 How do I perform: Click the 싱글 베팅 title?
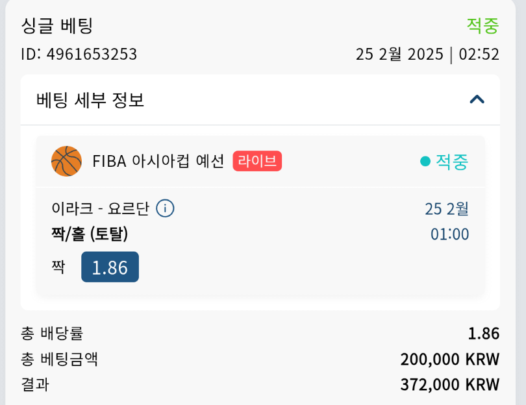coord(58,26)
